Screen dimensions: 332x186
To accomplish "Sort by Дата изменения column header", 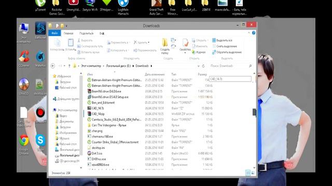I will coord(155,74).
